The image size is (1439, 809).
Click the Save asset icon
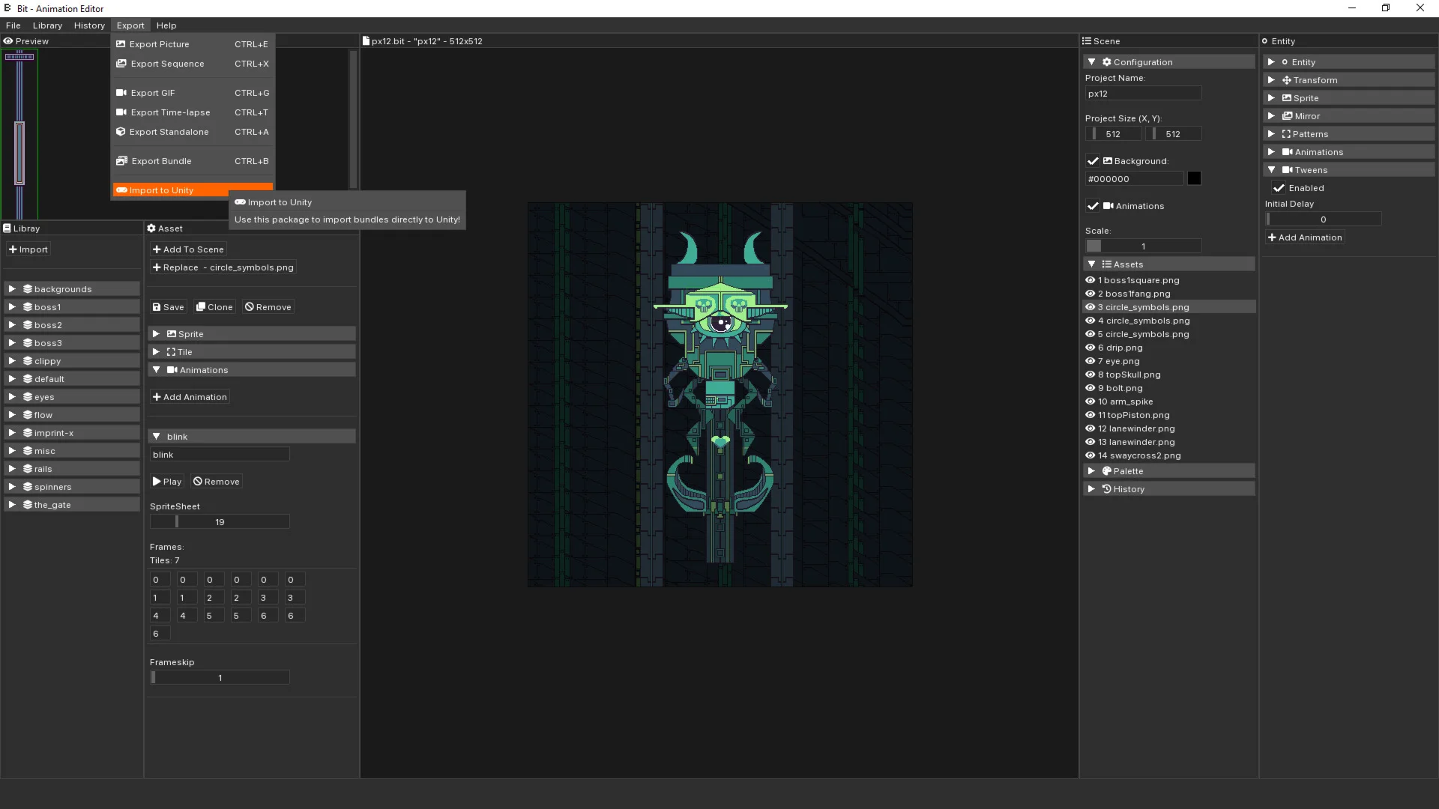(x=157, y=307)
